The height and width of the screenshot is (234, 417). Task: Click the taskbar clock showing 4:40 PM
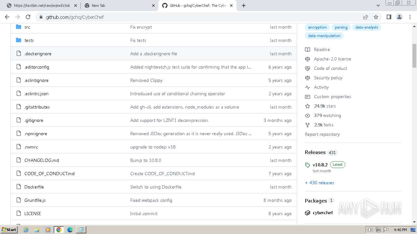(x=400, y=229)
